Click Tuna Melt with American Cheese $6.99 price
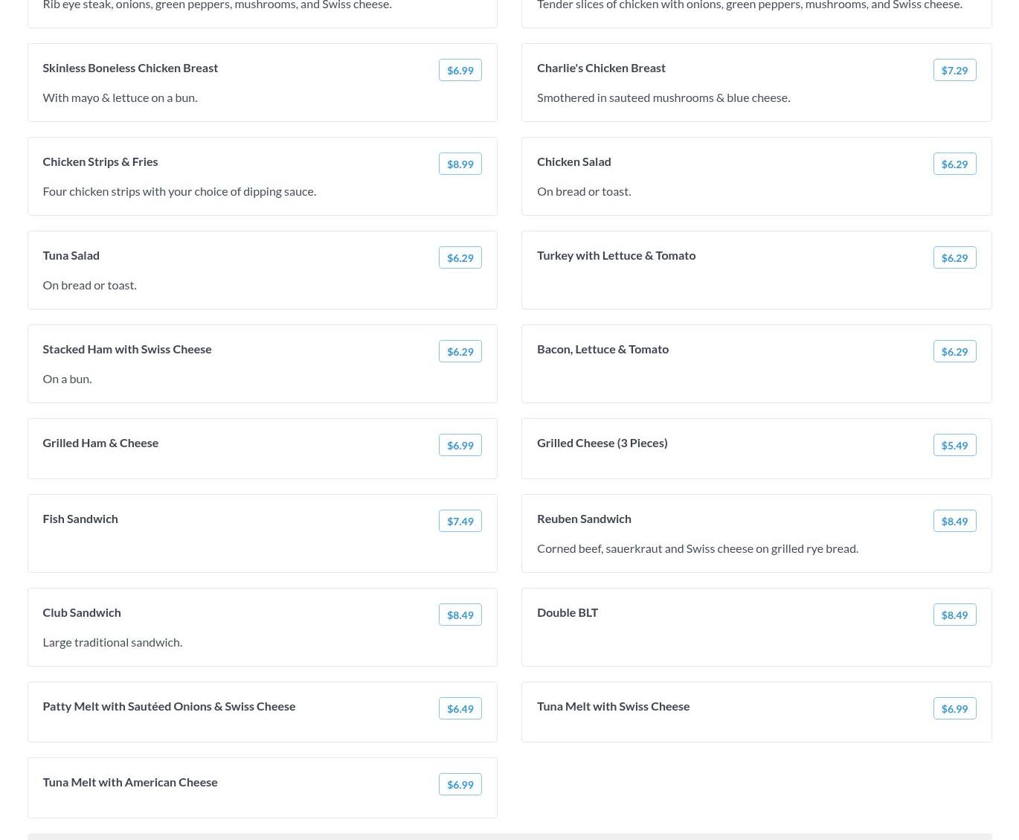 (460, 784)
